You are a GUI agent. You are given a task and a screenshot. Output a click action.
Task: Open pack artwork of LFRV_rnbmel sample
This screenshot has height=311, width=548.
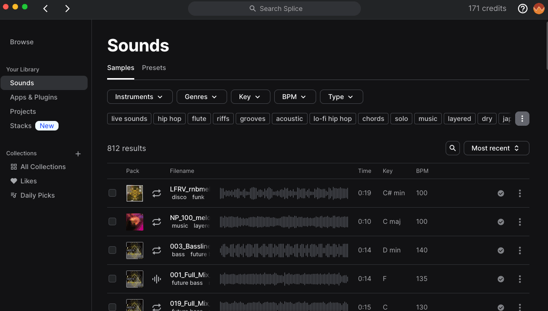pos(135,193)
